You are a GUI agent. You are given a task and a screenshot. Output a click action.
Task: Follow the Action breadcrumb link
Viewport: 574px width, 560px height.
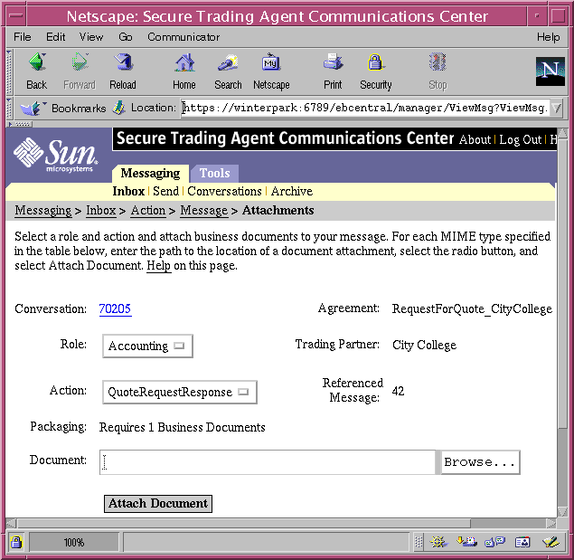(148, 211)
